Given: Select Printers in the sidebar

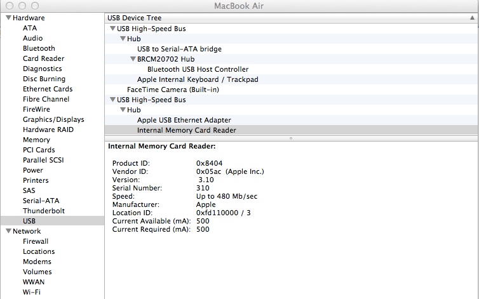Looking at the screenshot, I should pyautogui.click(x=36, y=180).
